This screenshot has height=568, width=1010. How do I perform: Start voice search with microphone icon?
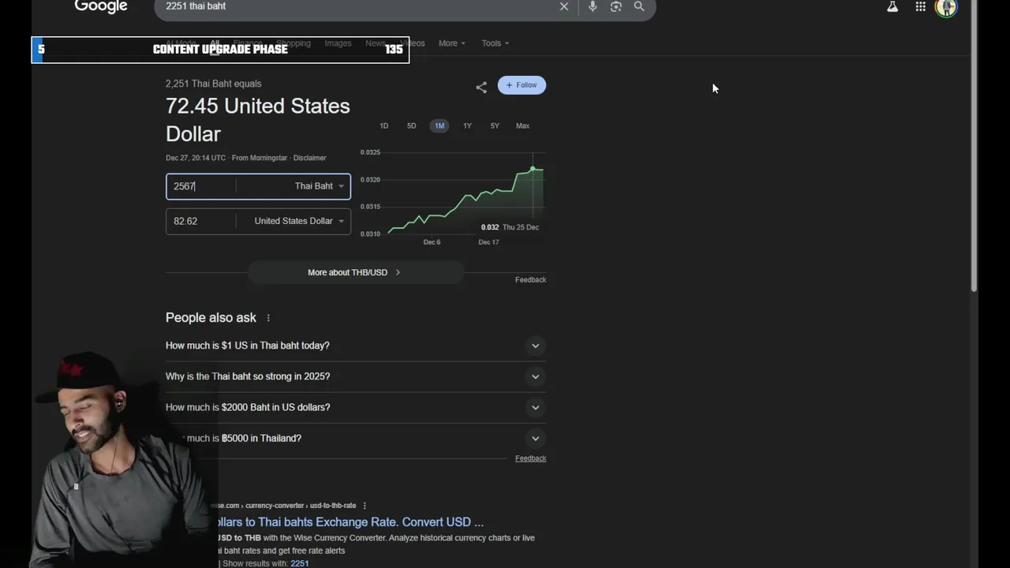click(593, 6)
